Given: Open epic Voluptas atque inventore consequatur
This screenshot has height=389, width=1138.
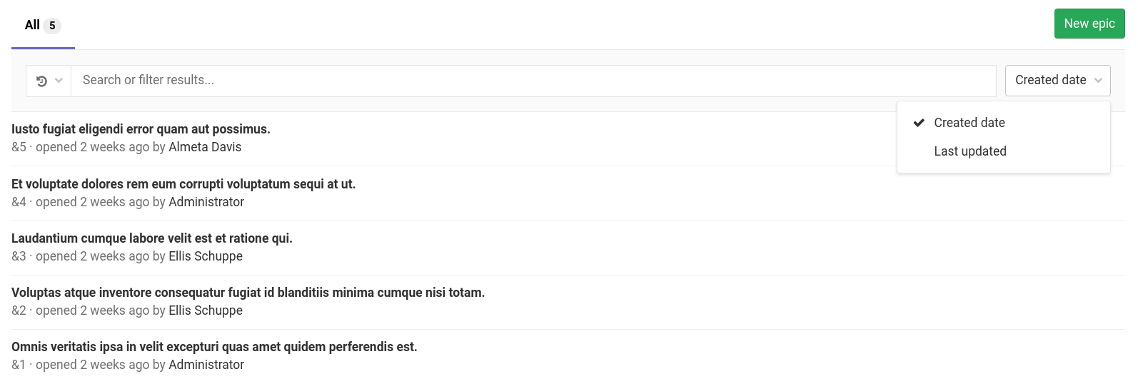Looking at the screenshot, I should 248,293.
